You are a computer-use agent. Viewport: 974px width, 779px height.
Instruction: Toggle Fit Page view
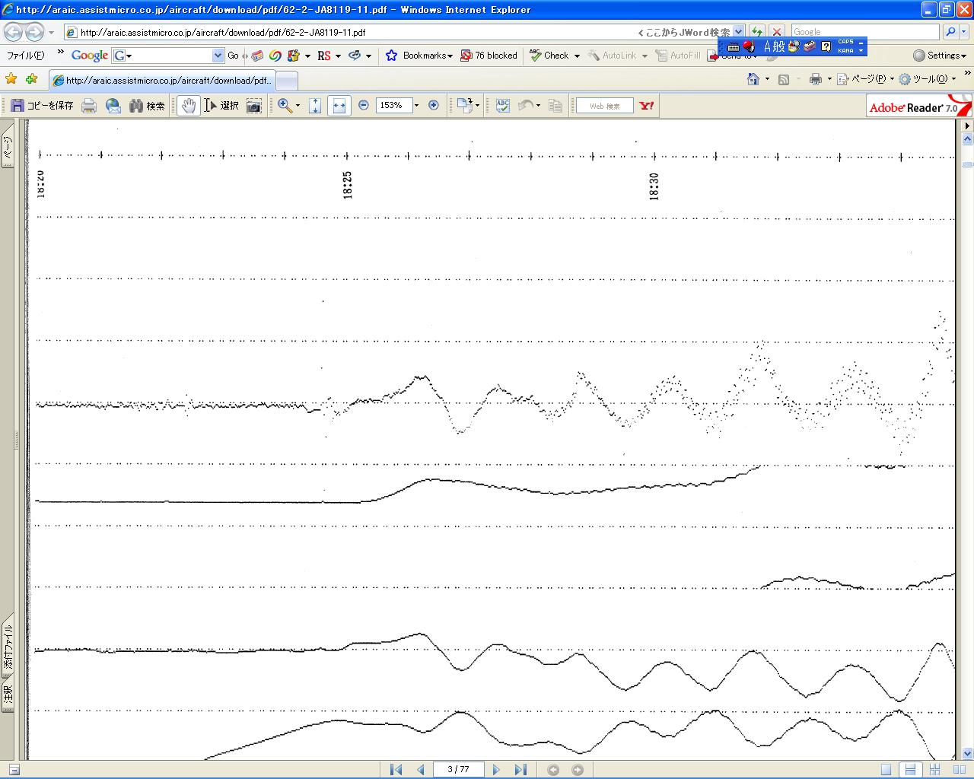[x=315, y=106]
